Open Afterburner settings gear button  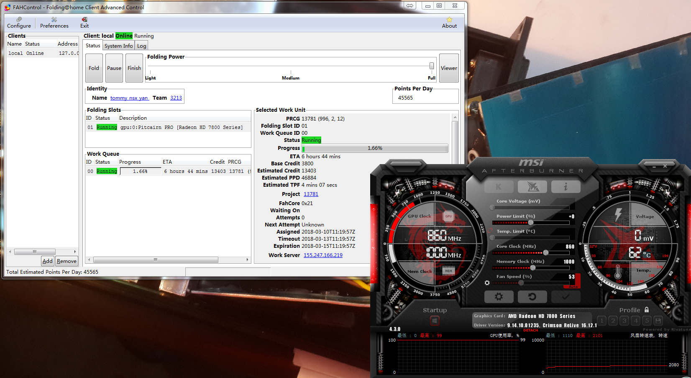pos(499,296)
